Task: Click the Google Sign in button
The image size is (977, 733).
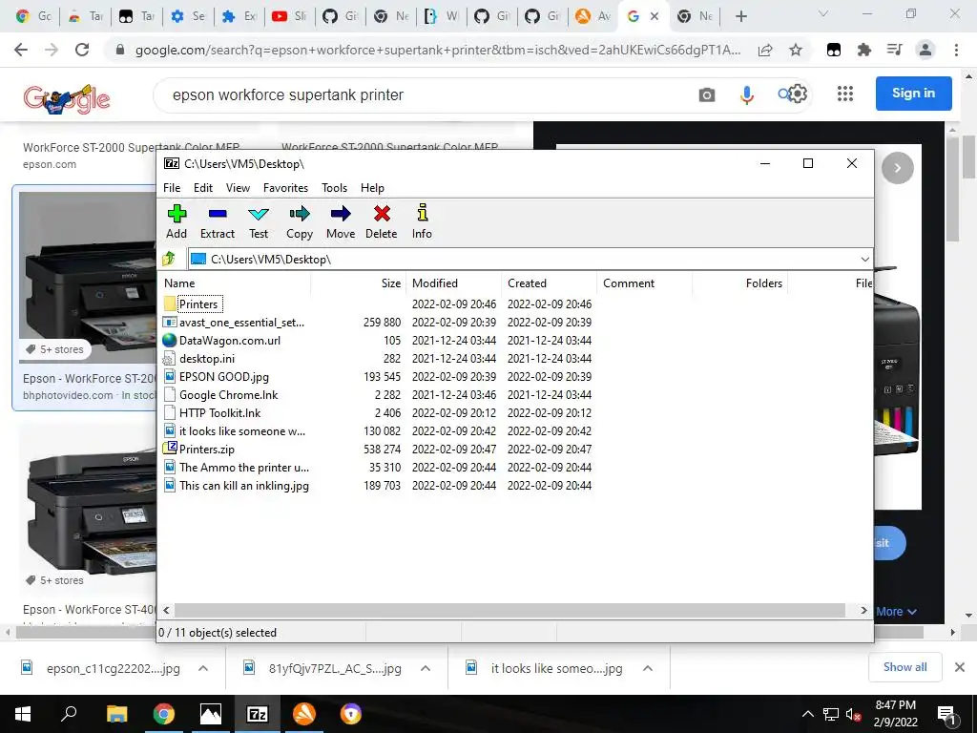Action: [913, 93]
